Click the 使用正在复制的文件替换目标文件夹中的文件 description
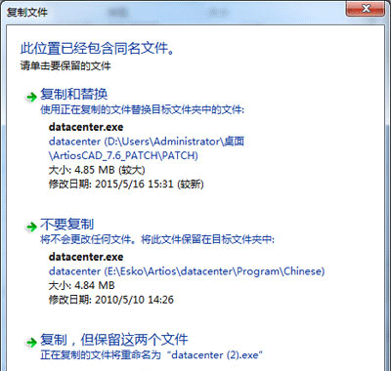This screenshot has width=391, height=371. [142, 109]
